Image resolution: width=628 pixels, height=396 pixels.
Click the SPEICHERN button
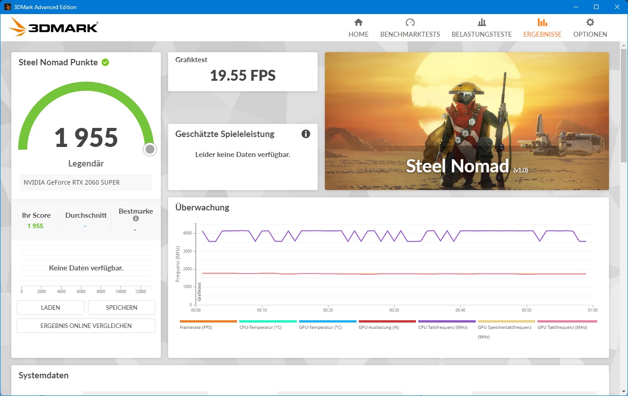[121, 308]
